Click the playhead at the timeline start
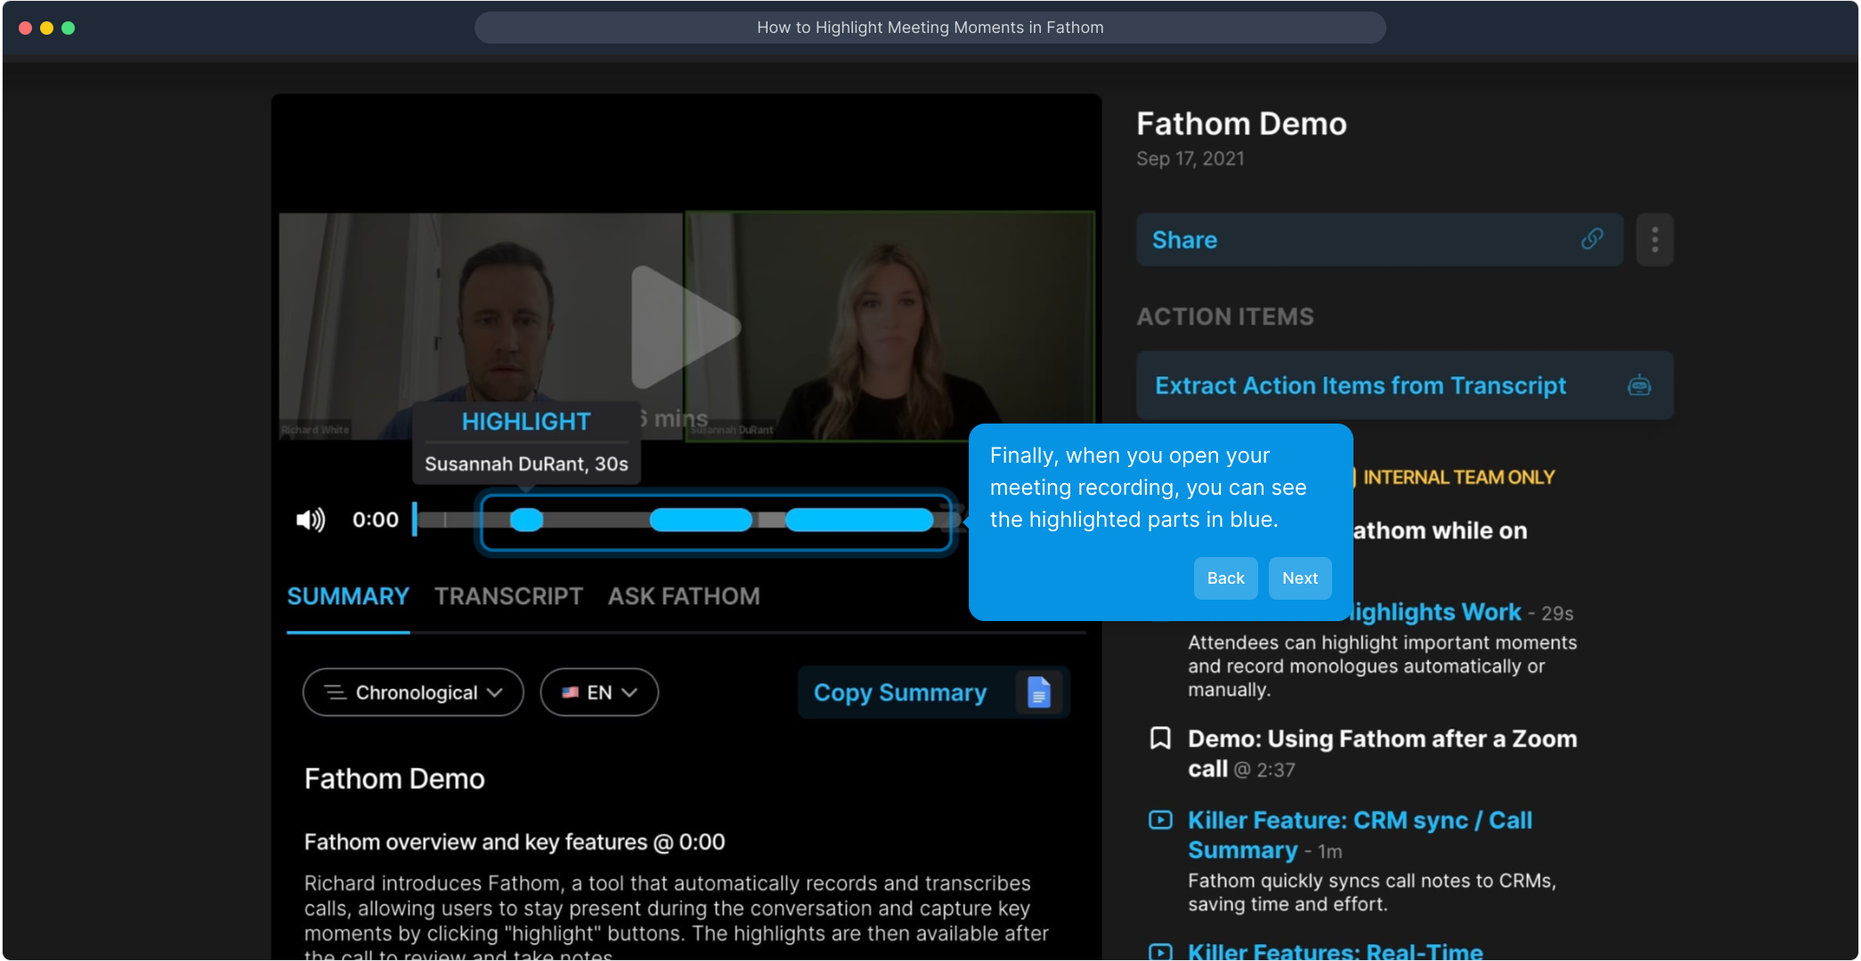This screenshot has width=1861, height=961. click(x=415, y=520)
